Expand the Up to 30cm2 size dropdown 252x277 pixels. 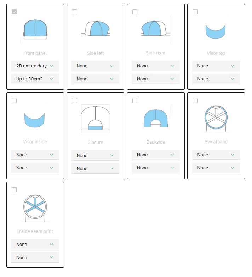(x=35, y=79)
